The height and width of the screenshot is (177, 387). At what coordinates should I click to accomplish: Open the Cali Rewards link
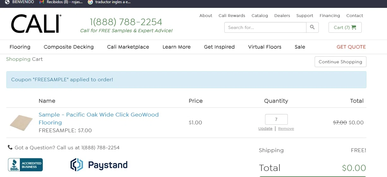coord(232,15)
